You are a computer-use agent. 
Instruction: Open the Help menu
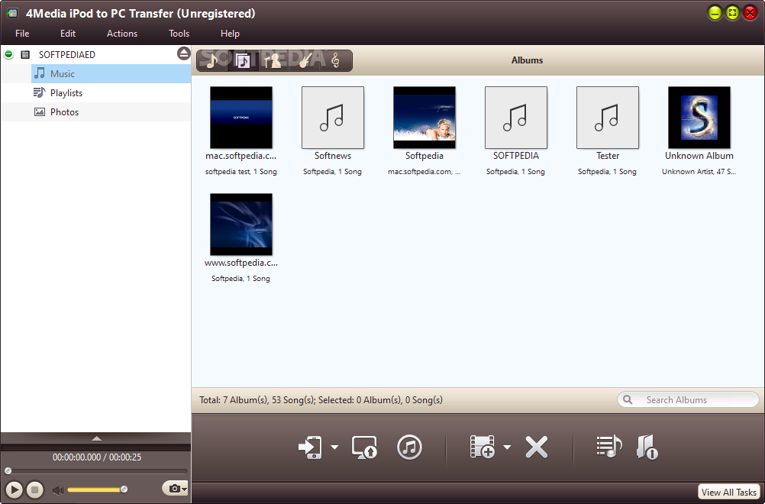coord(230,33)
